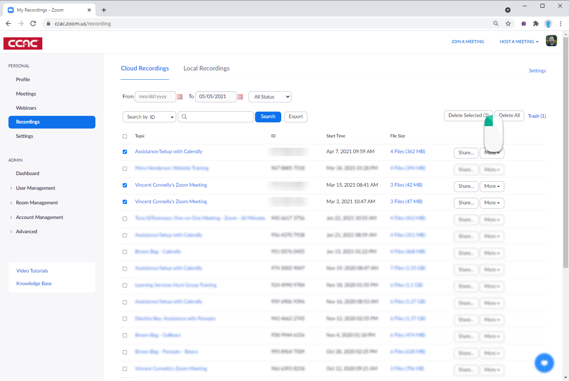
Task: Click the profile avatar top right
Action: [551, 40]
